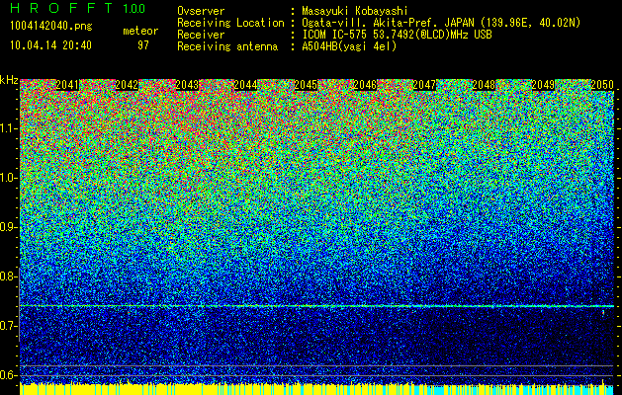Click the HROFFT 1.0.0 title text
Screen dimensions: 622x395
pos(78,8)
